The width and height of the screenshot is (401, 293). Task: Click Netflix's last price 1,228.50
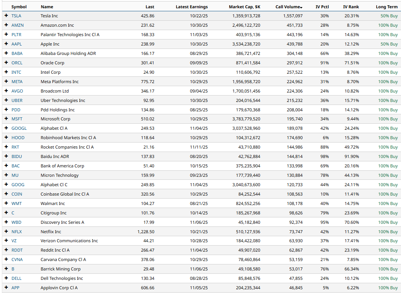tap(146, 232)
